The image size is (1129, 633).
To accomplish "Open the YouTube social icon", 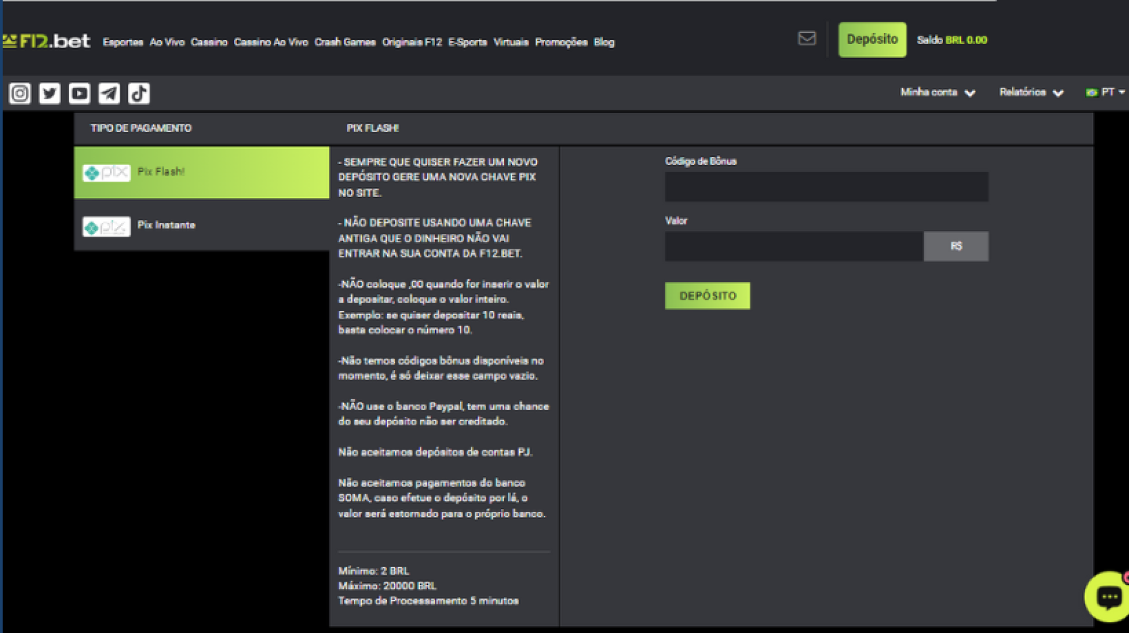I will pos(79,93).
